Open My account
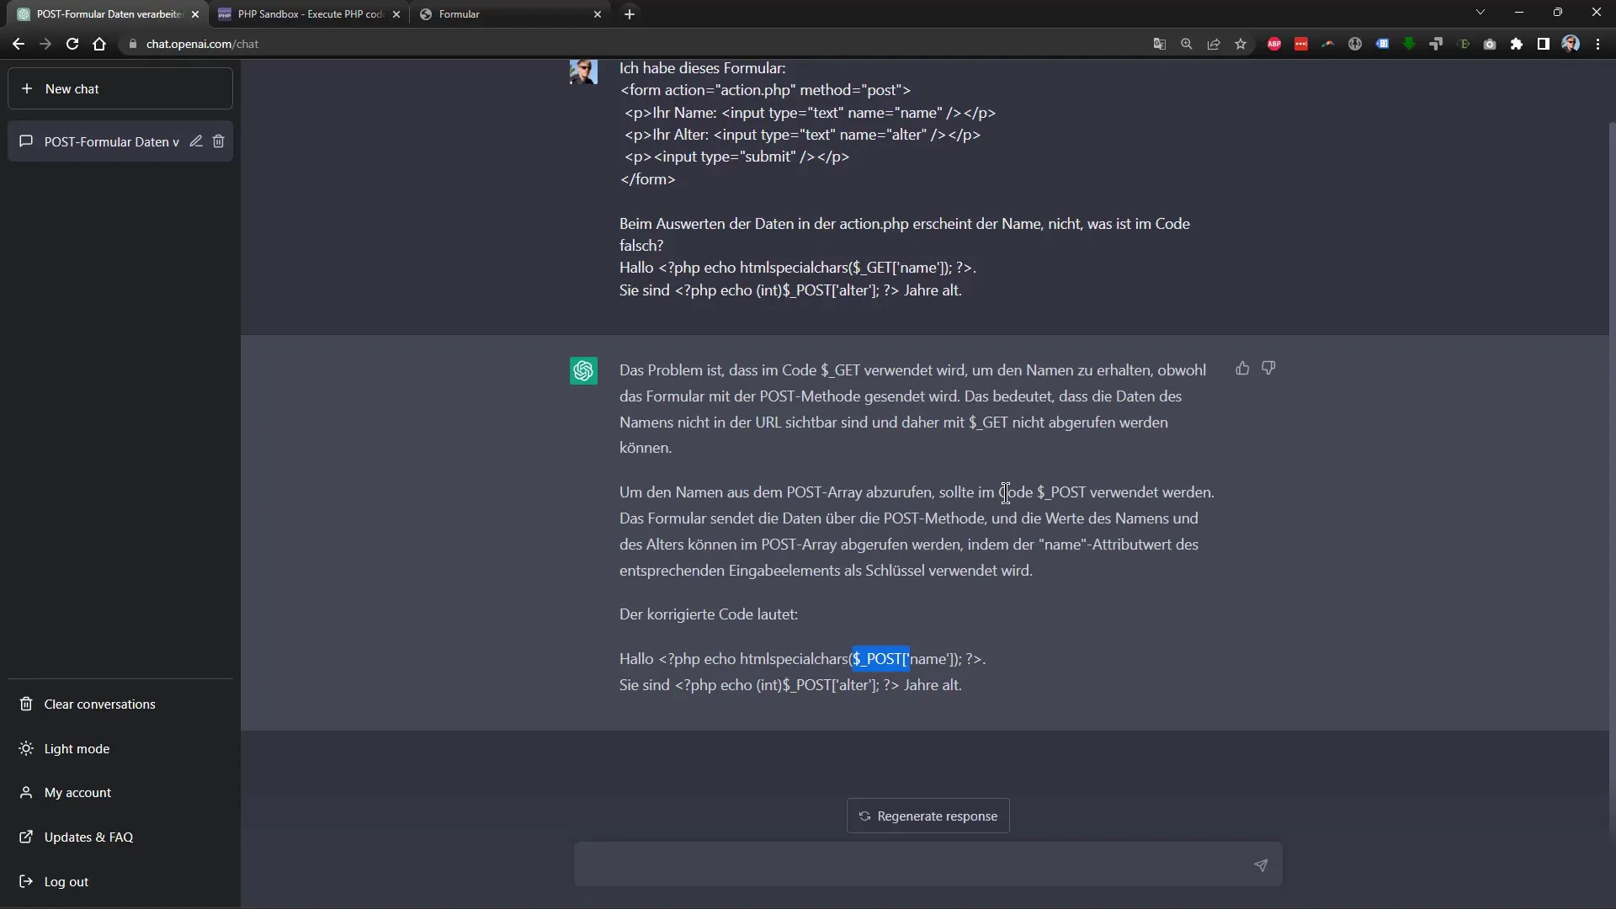Image resolution: width=1616 pixels, height=909 pixels. tap(120, 793)
